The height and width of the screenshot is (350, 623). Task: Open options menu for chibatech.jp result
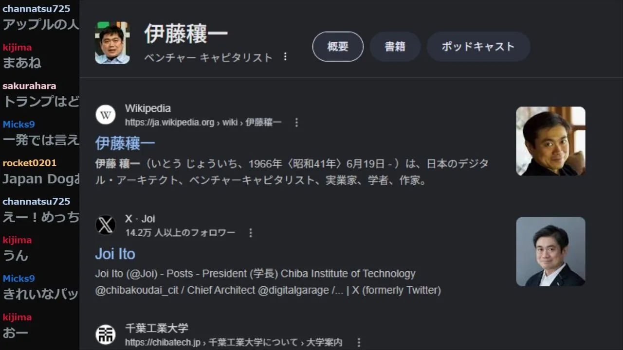coord(359,342)
